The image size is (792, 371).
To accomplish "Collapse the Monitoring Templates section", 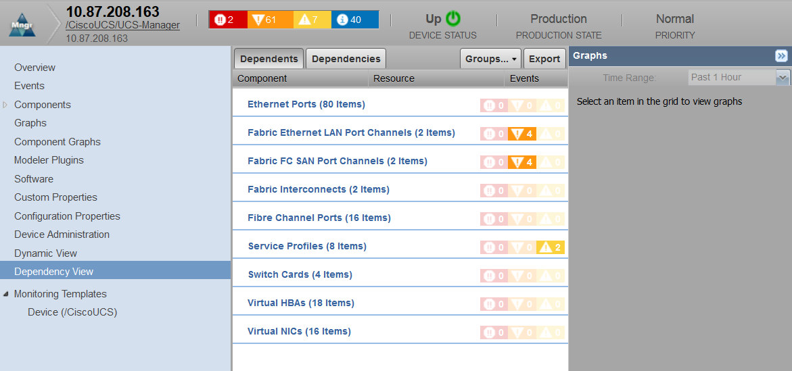I will (6, 294).
